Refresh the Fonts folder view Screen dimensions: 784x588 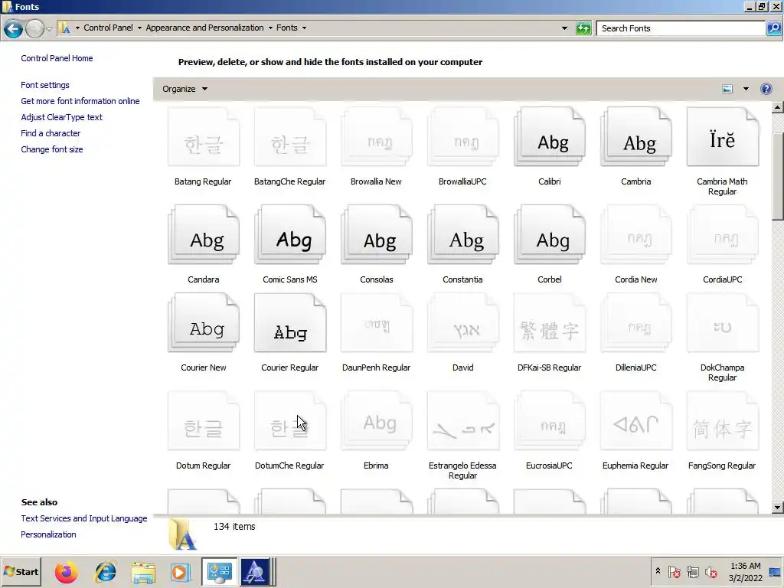coord(583,28)
